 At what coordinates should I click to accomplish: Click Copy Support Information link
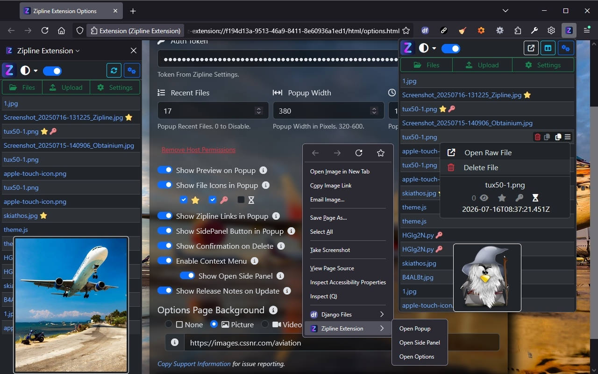coord(194,364)
